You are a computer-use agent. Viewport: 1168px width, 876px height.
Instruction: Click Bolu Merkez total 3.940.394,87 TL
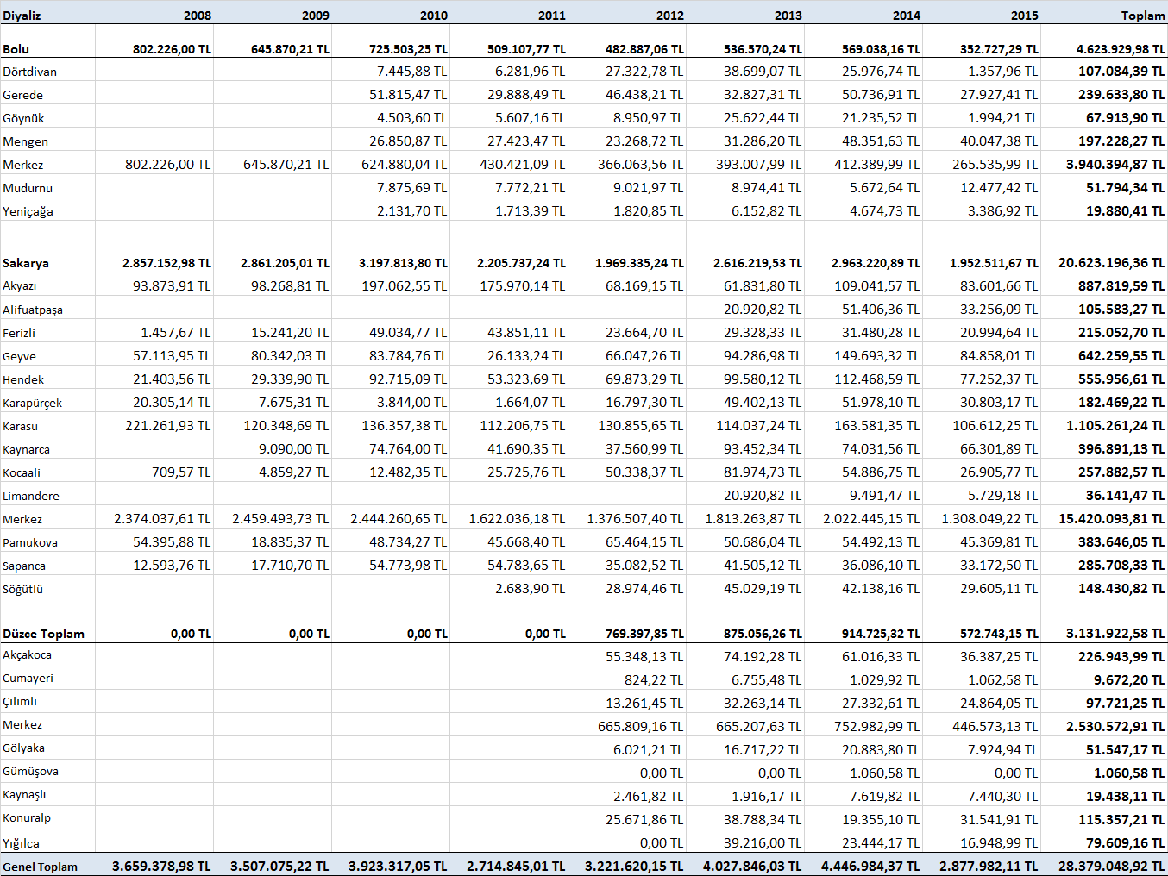1116,165
